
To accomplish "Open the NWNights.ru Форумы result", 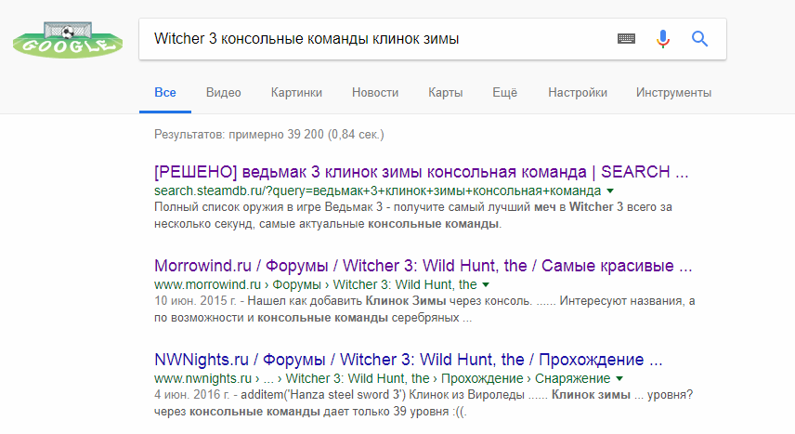I will click(x=408, y=360).
